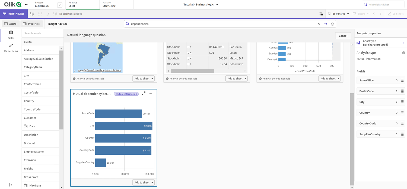Screen dimensions: 407x189
Task: Open the app overview grid icon
Action: tap(321, 14)
